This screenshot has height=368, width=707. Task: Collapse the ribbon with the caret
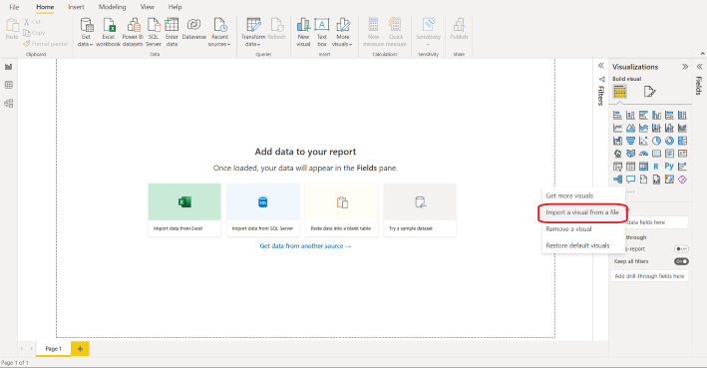click(x=702, y=54)
